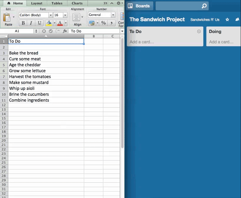Click the Conditional Formatting icon
Screen dimensions: 241x198
click(x=122, y=16)
